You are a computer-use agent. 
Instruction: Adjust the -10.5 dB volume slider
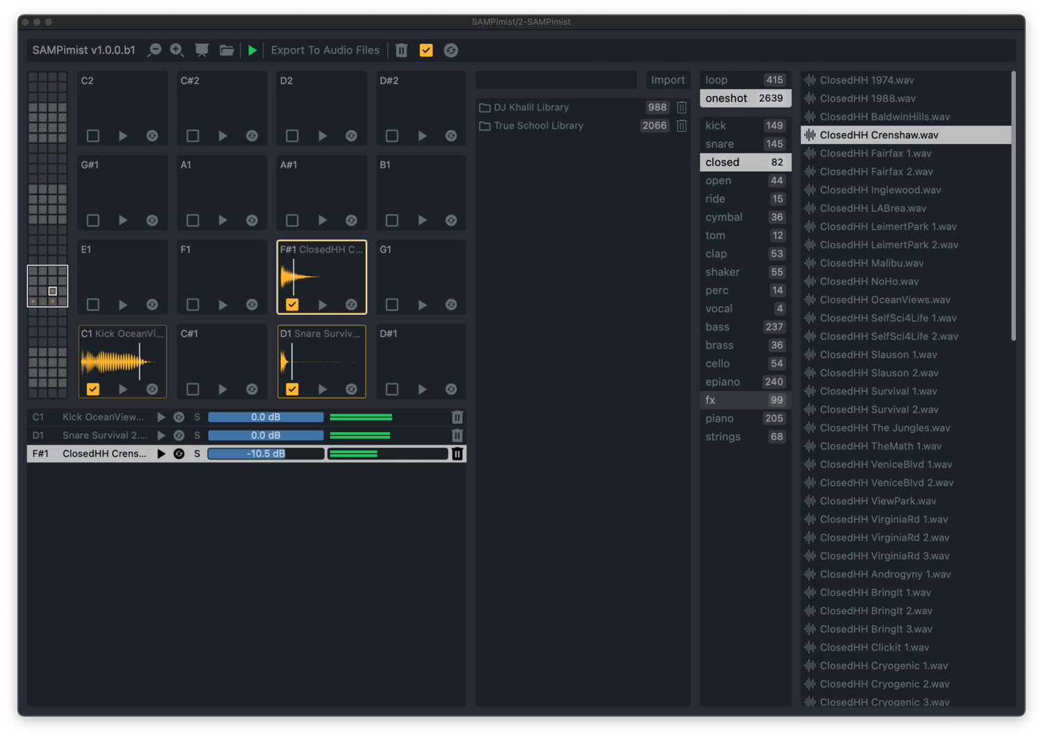point(266,453)
